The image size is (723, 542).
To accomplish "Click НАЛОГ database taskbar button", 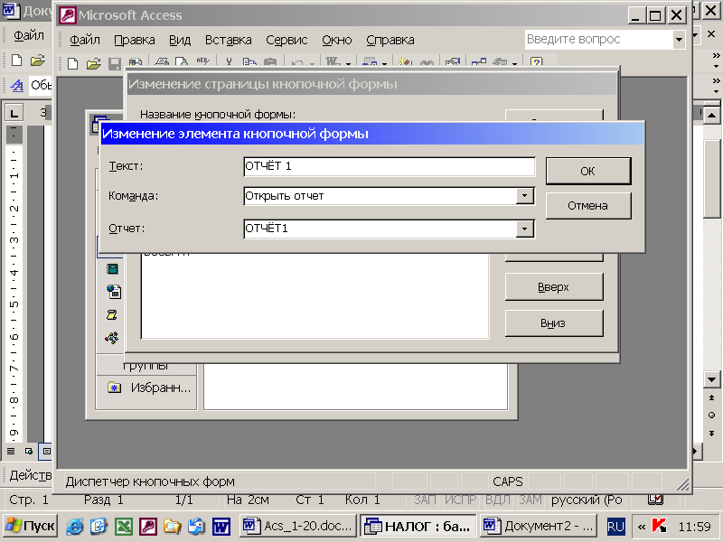I will pos(418,526).
